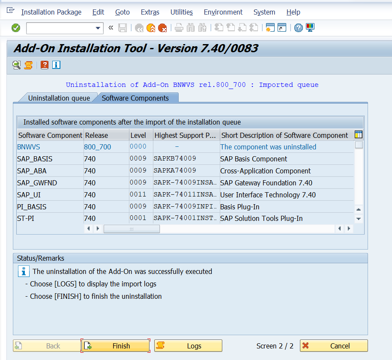
Task: Click the red online handbook icon
Action: point(45,65)
